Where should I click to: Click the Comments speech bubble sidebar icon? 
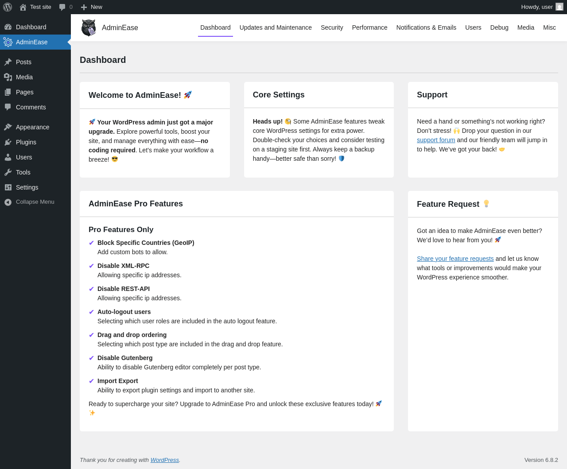point(8,107)
